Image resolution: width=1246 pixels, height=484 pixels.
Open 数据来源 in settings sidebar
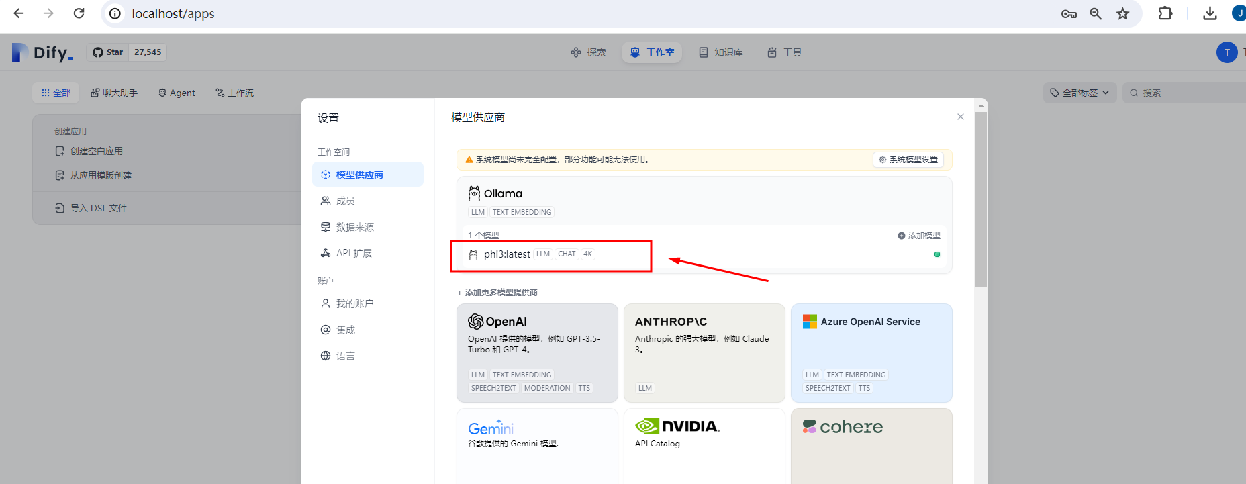pyautogui.click(x=368, y=227)
